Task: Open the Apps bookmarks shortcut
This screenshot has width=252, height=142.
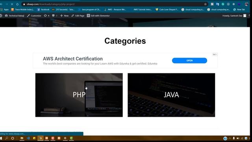Action: (x=4, y=9)
